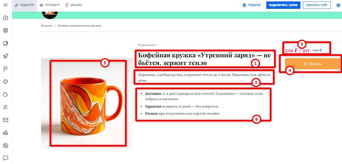Open the store sidebar icon
The width and height of the screenshot is (342, 164).
[5, 31]
